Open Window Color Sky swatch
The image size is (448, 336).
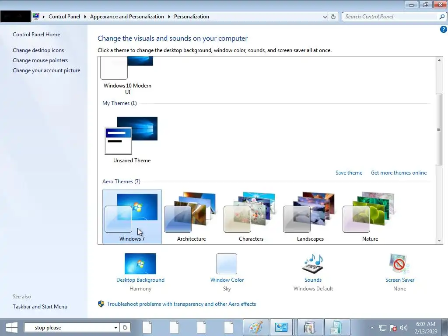(x=227, y=264)
